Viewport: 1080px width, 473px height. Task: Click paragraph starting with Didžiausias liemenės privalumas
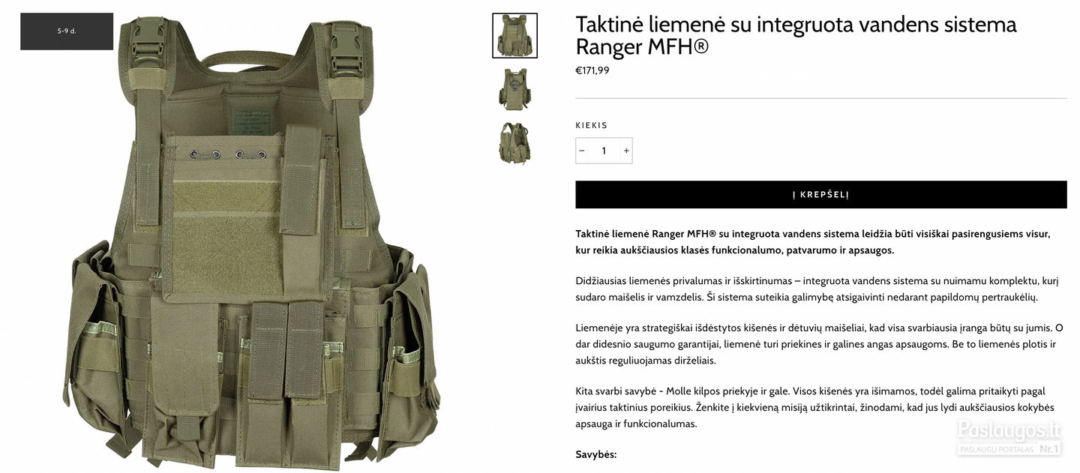[817, 289]
